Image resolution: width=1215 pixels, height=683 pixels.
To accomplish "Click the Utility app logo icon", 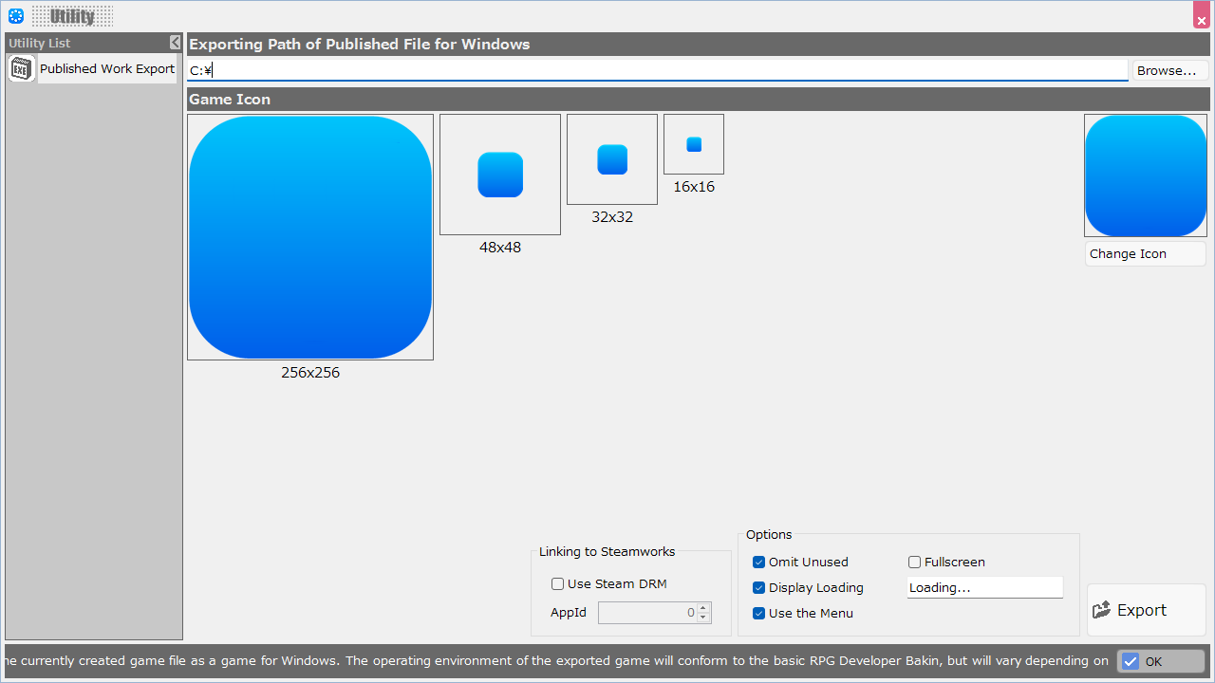I will click(16, 16).
